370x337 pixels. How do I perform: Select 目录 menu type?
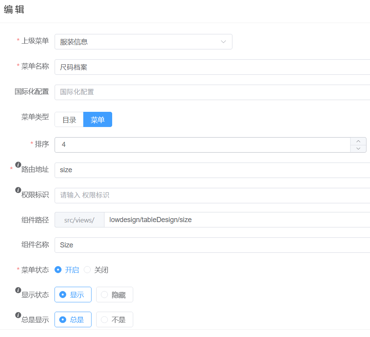click(x=69, y=120)
